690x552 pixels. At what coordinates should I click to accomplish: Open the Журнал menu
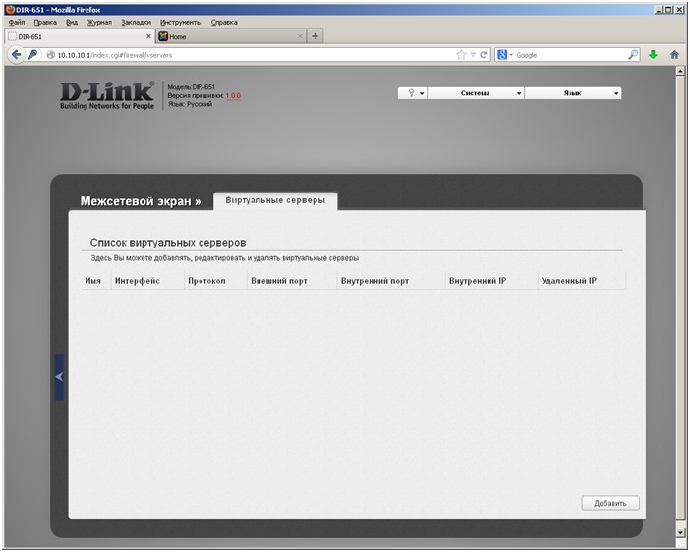[x=99, y=22]
